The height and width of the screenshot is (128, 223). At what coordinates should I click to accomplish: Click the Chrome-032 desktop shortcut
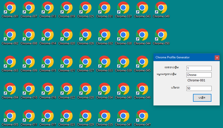[104, 37]
